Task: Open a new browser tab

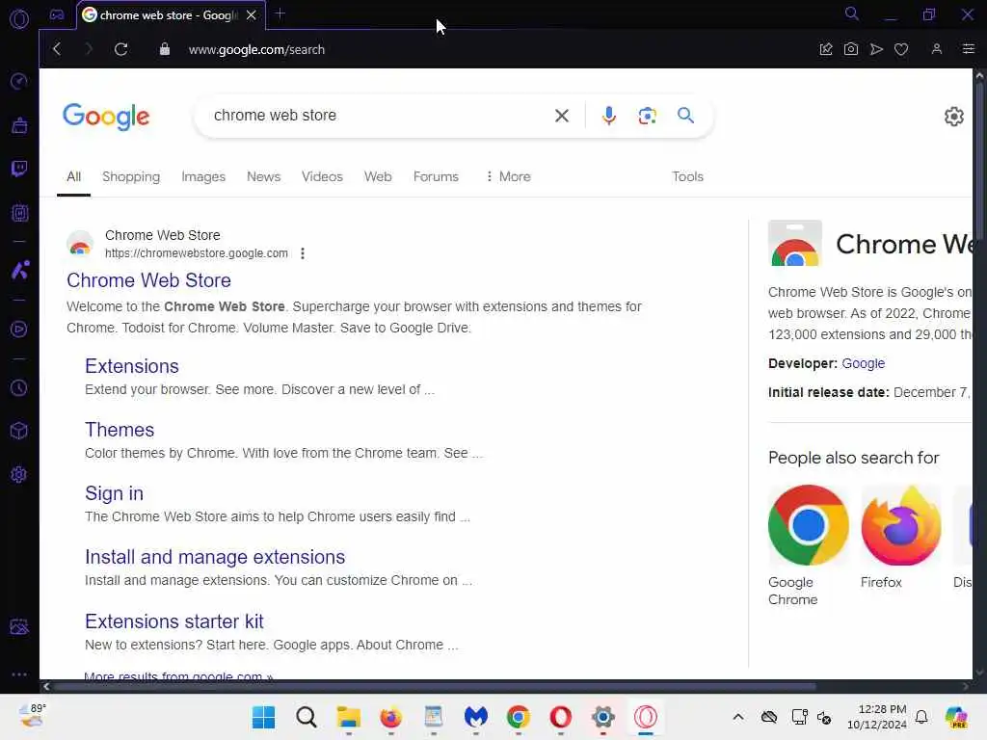Action: (280, 13)
